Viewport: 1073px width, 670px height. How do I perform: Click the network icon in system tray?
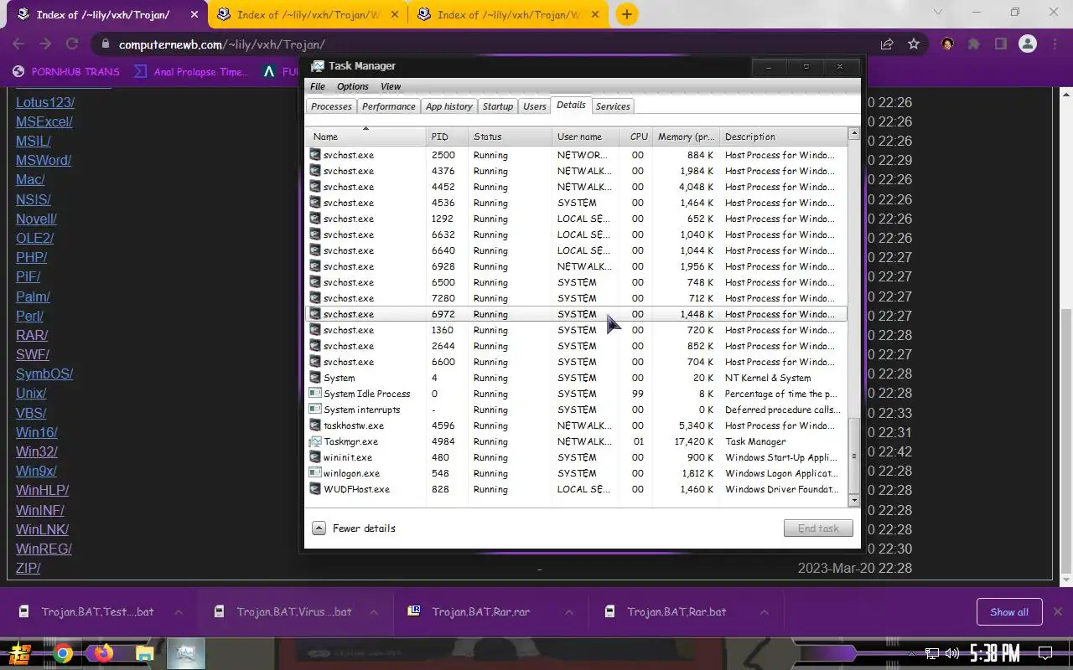pyautogui.click(x=932, y=653)
